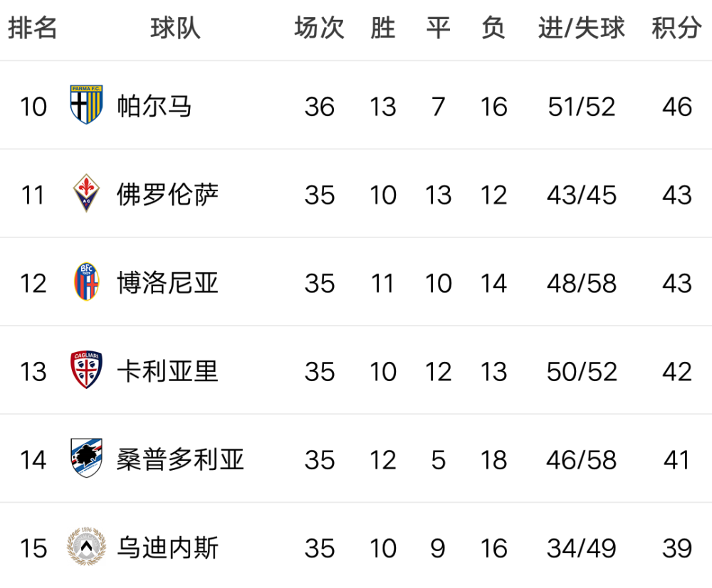
Task: Click Udinese's 39 points value
Action: (x=676, y=548)
